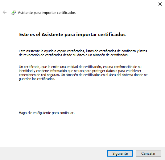This screenshot has width=165, height=160.
Task: Click the header title 'Asistente para importar certificados'
Action: point(47,13)
